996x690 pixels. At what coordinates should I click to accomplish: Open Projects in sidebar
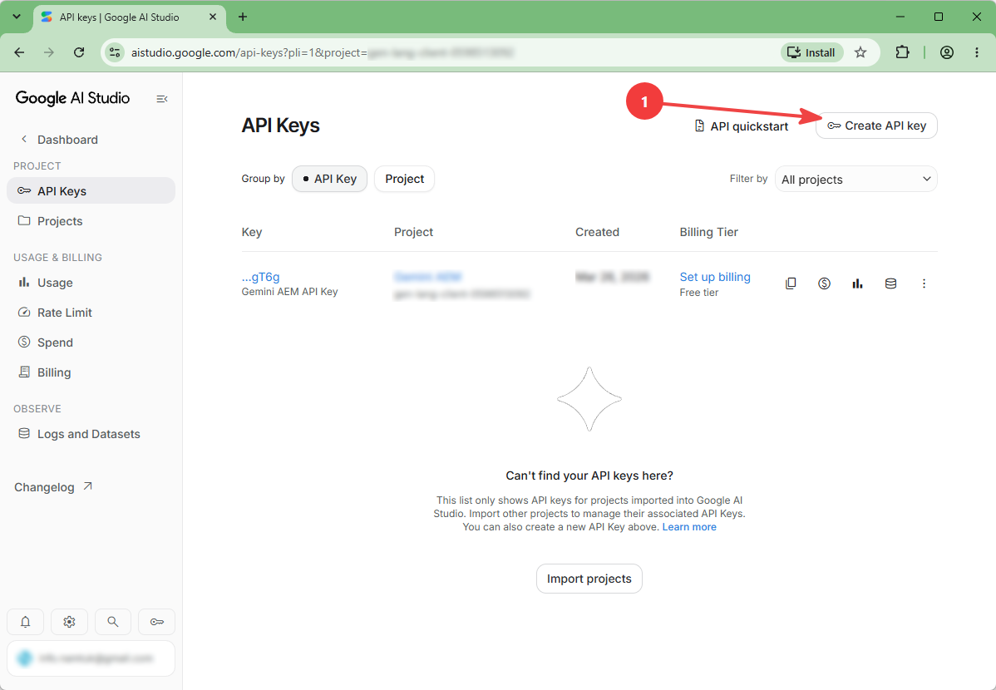[x=91, y=221]
